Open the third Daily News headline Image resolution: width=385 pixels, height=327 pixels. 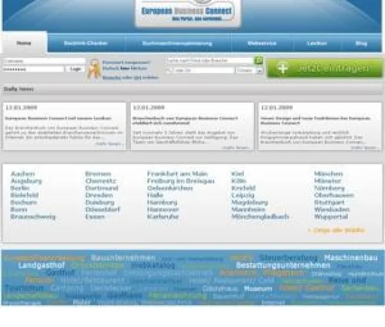tap(315, 120)
